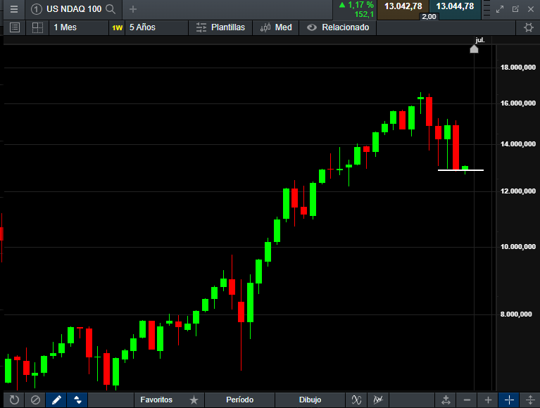Open the 5 Años range dropdown
Viewport: 540px width, 408px height.
tap(157, 27)
